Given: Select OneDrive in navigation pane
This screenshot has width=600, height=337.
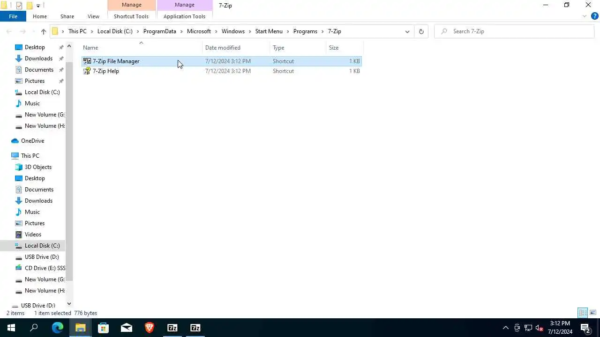Looking at the screenshot, I should (x=32, y=141).
